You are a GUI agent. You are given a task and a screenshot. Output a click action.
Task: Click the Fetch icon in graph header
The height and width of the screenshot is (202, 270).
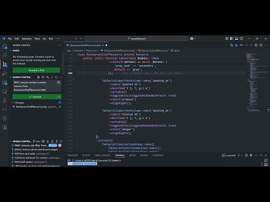pyautogui.click(x=48, y=141)
